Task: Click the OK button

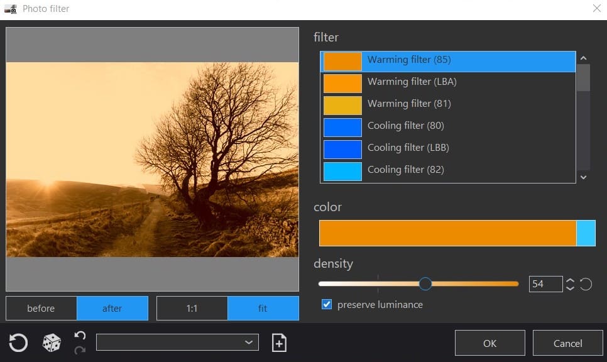Action: click(x=490, y=343)
